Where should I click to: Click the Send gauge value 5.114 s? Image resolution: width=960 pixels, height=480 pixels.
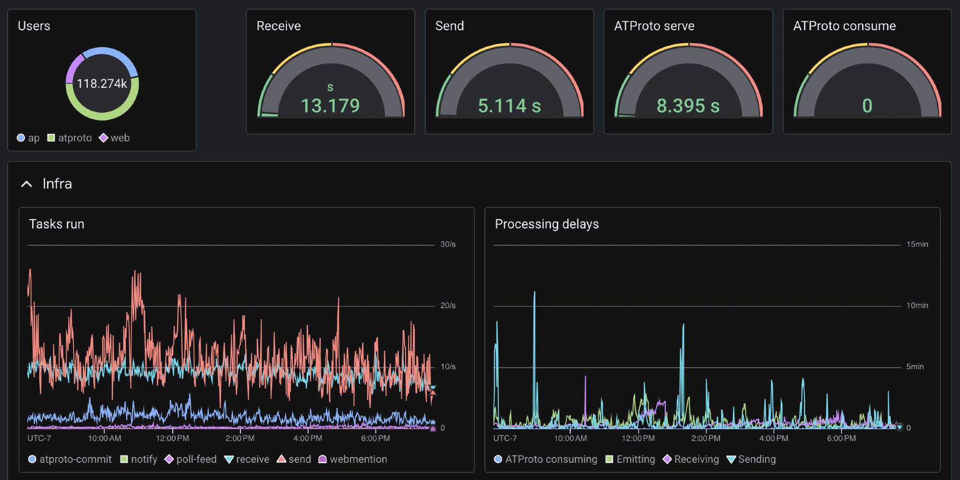(509, 106)
